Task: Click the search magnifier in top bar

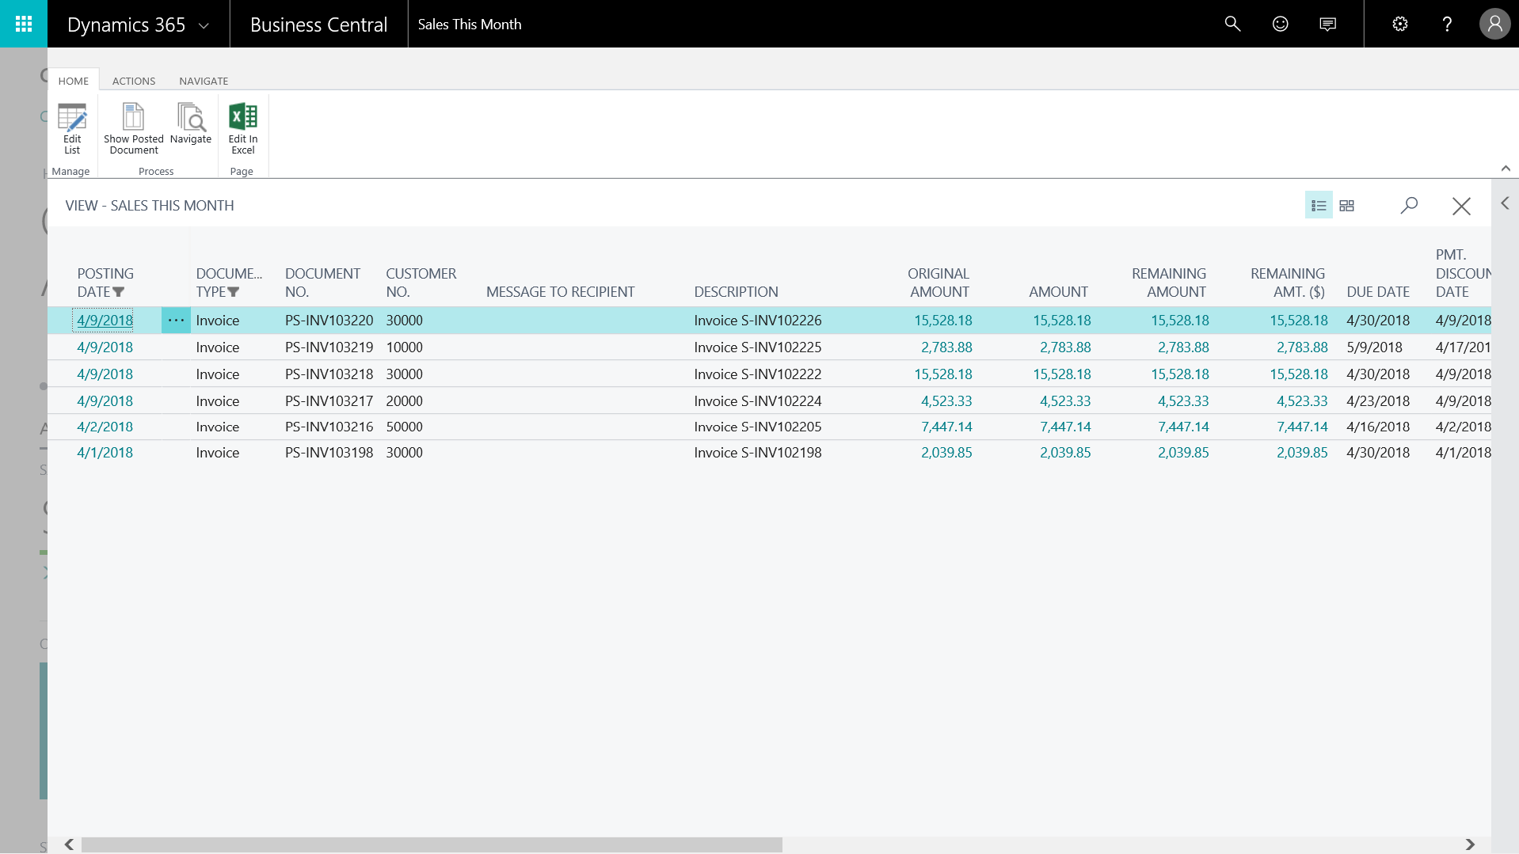Action: pos(1232,24)
